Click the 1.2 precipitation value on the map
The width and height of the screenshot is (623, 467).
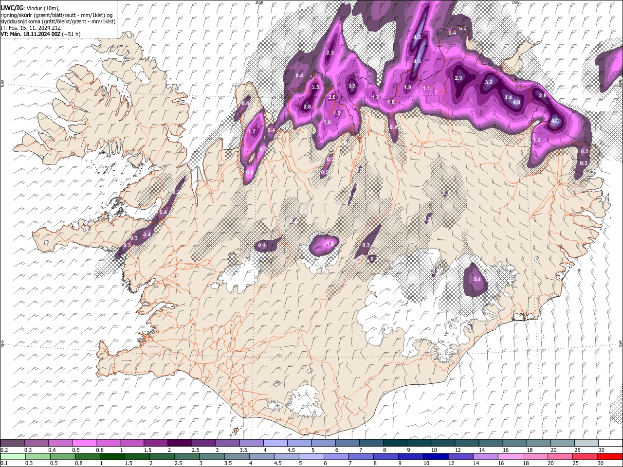point(537,140)
